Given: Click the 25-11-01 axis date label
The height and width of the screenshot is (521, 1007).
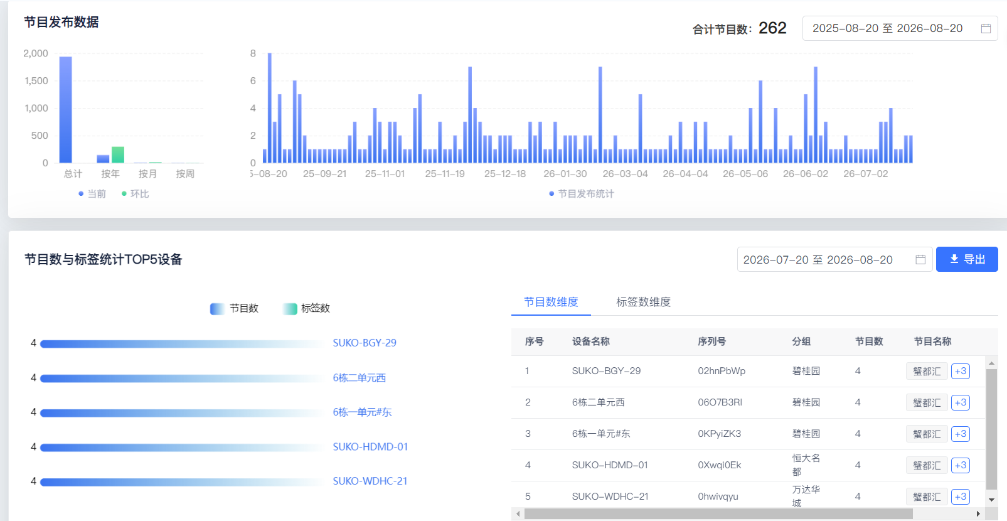Looking at the screenshot, I should click(x=385, y=174).
